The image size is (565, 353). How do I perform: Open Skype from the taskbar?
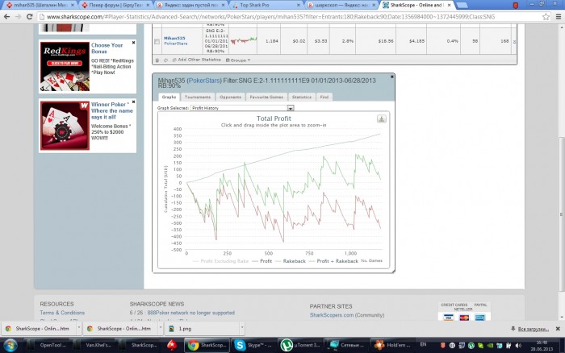(x=253, y=345)
